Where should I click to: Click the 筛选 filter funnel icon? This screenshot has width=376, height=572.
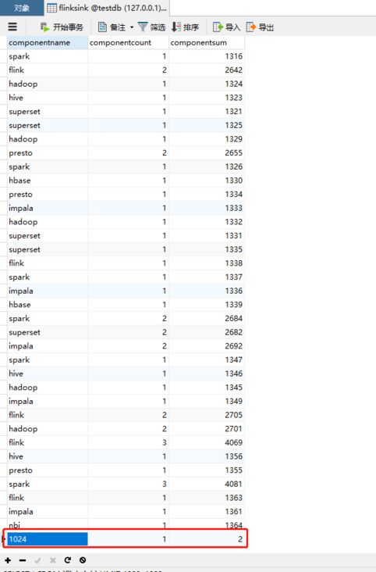[143, 27]
